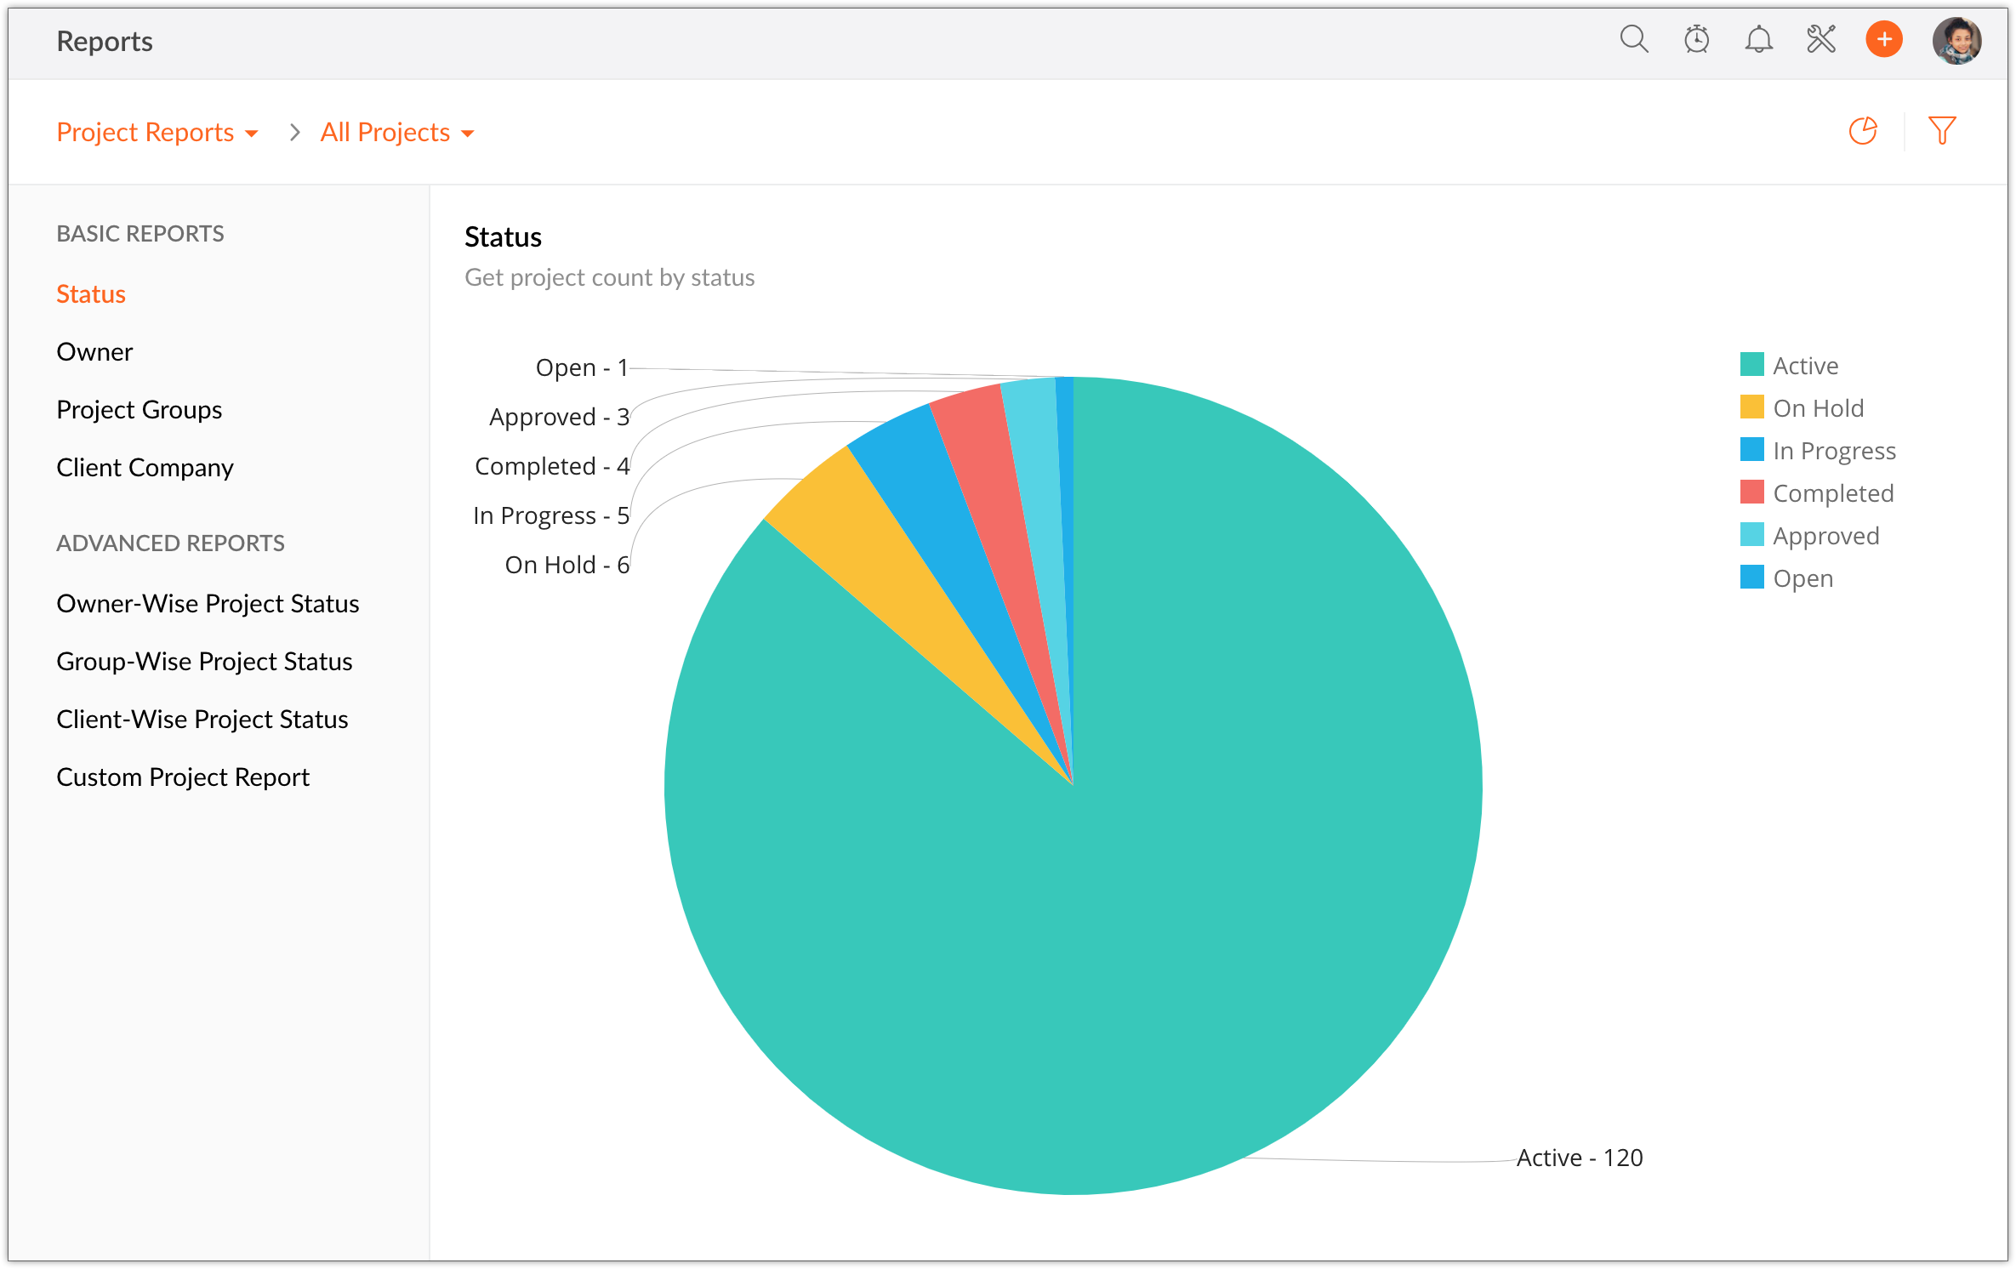
Task: Click the search magnifier icon
Action: (x=1633, y=39)
